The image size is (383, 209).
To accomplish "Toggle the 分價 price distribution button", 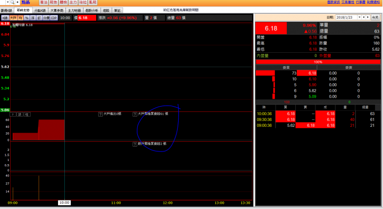I will click(x=46, y=18).
